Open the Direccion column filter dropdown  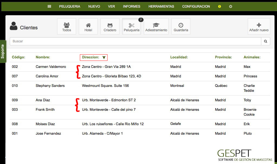pos(104,57)
